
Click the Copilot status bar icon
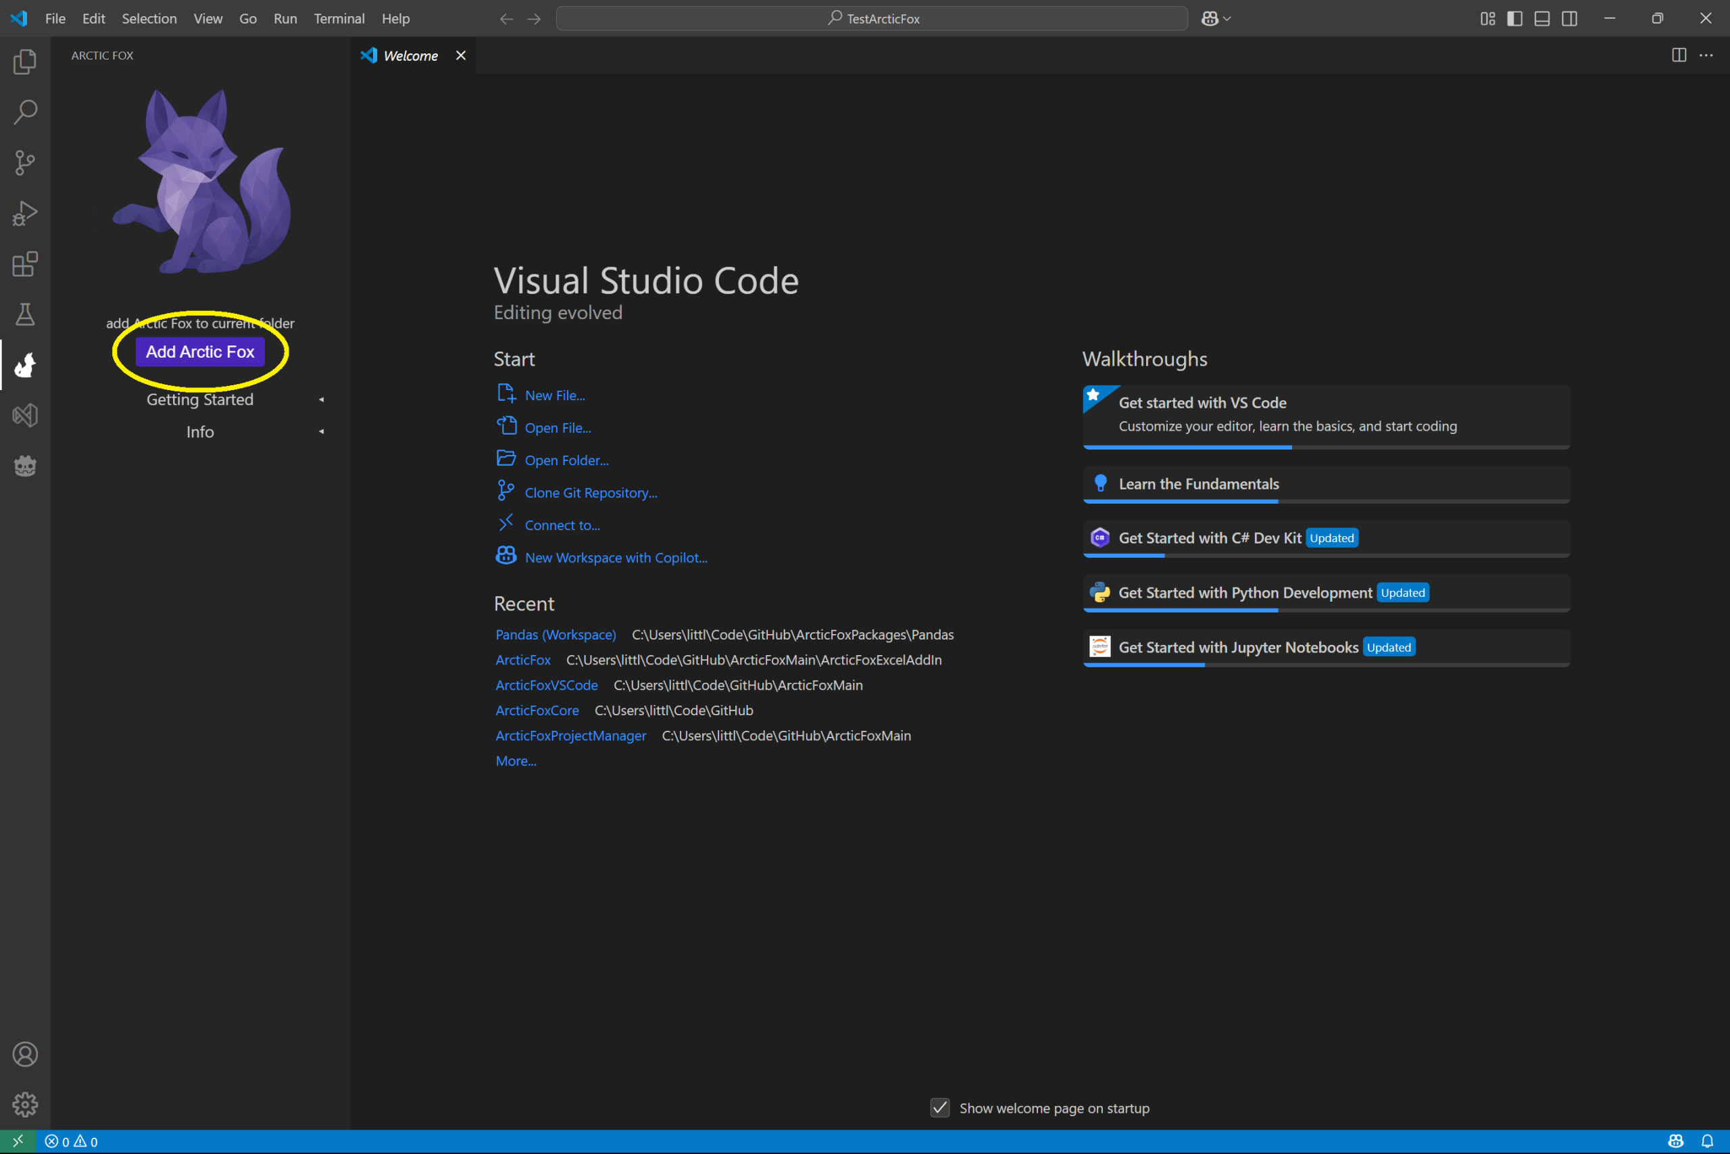pos(1677,1141)
